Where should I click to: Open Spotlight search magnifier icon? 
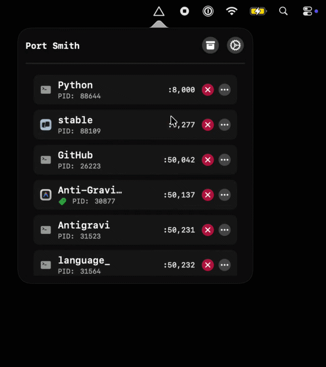(x=283, y=11)
